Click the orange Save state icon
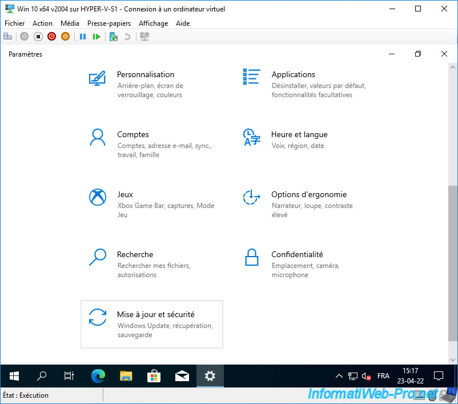 click(66, 37)
